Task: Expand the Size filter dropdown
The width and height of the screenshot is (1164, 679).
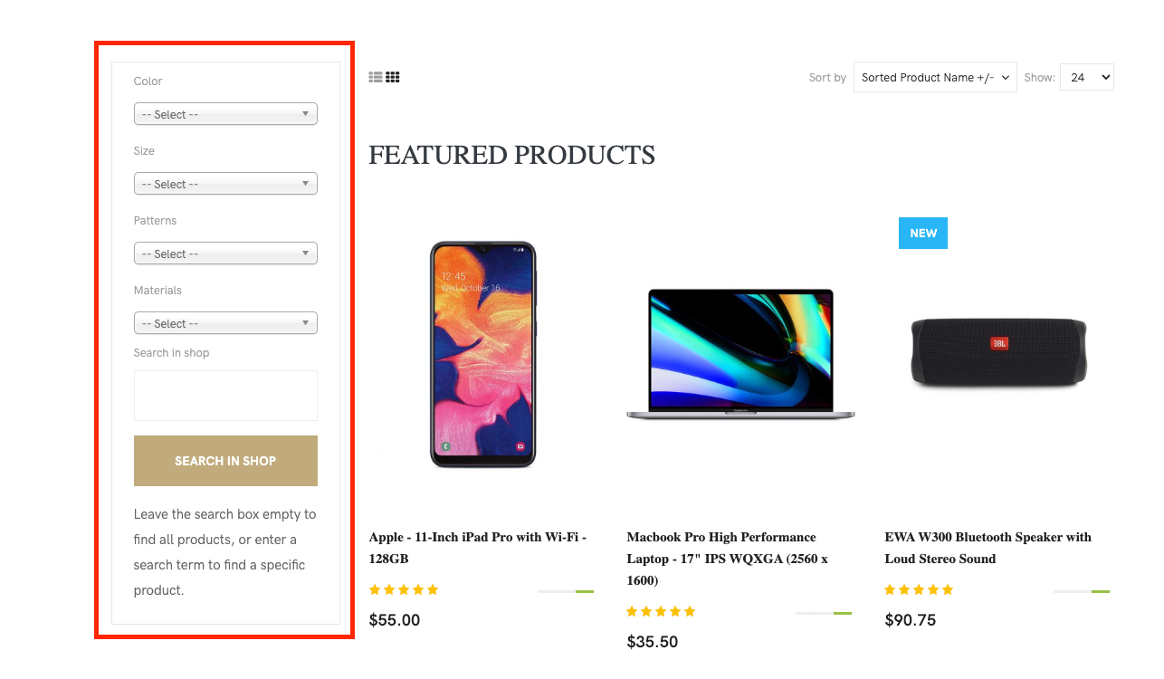Action: pos(225,184)
